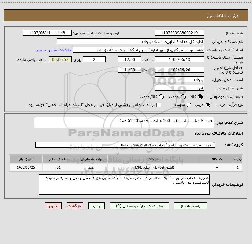Click the اطلاعات کالاهای مورد نیاز heading
Screen dimensions: 252x244
coord(219,133)
